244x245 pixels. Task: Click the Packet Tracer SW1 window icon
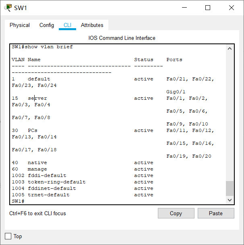point(8,8)
